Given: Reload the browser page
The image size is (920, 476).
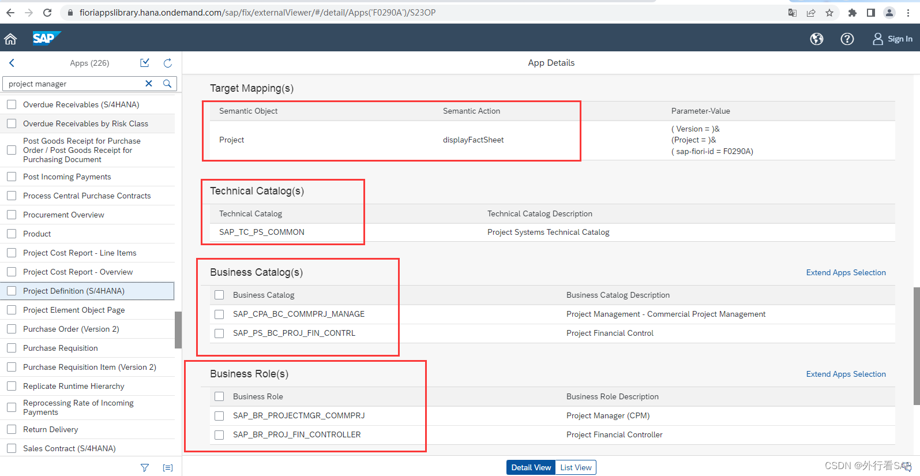Looking at the screenshot, I should (x=47, y=13).
